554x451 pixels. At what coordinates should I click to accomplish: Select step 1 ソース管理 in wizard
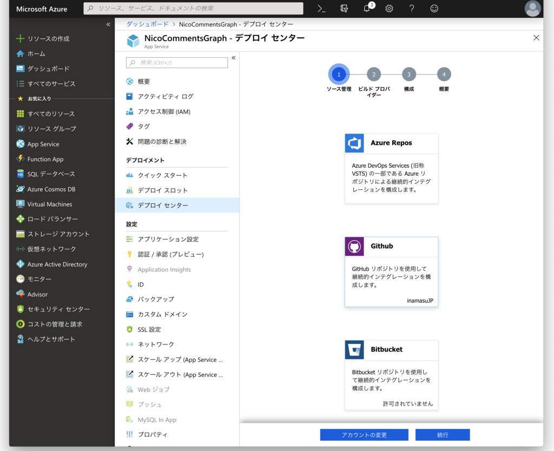click(x=339, y=75)
